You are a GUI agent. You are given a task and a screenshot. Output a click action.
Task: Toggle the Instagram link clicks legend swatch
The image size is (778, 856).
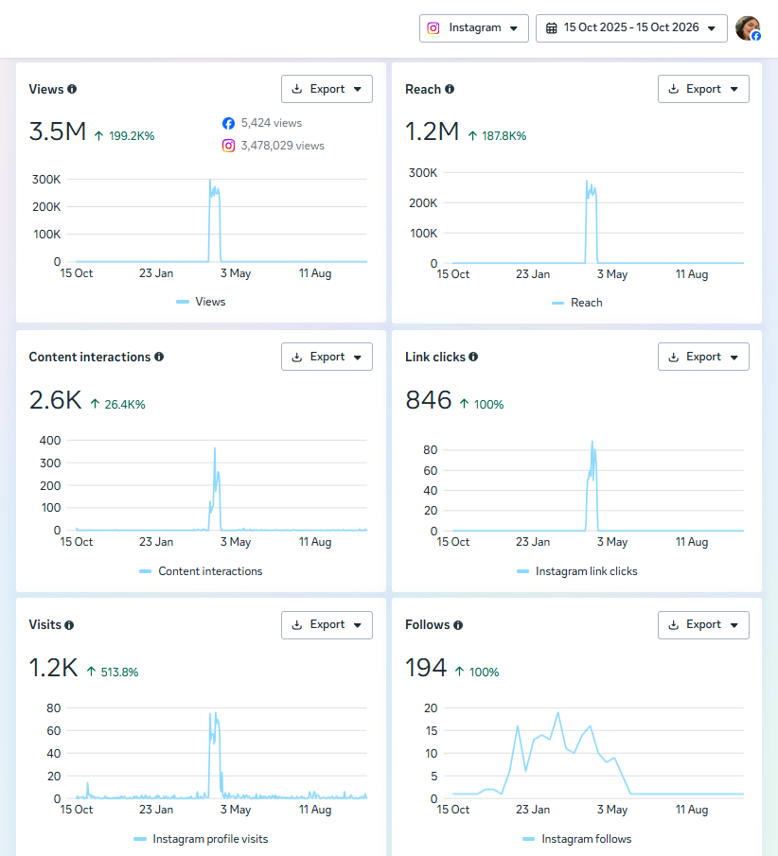(x=522, y=571)
